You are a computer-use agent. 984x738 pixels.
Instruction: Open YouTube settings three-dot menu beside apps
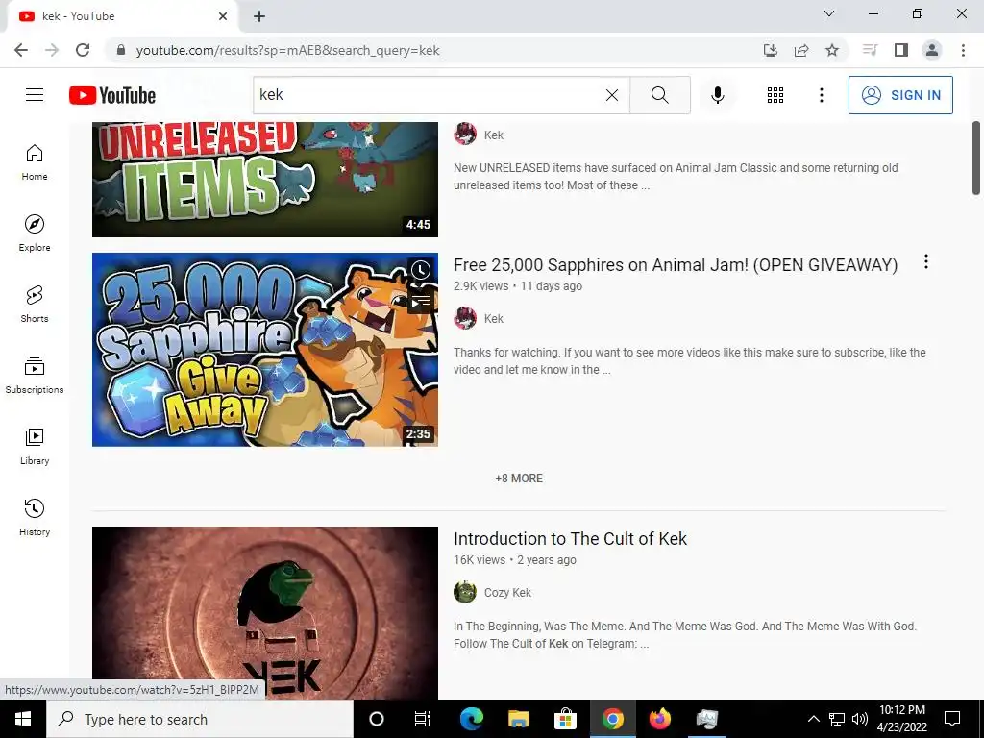tap(821, 95)
